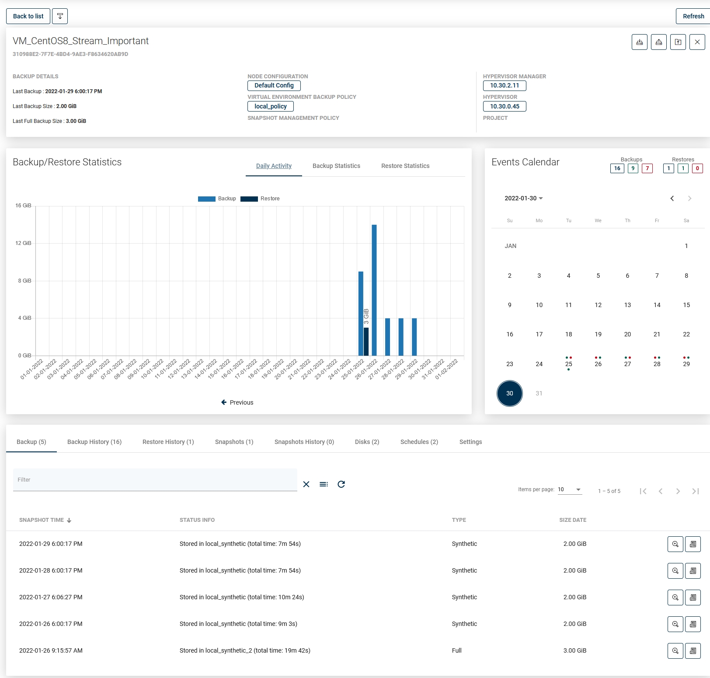Viewport: 710px width, 678px height.
Task: Open the Items per page dropdown
Action: click(569, 490)
